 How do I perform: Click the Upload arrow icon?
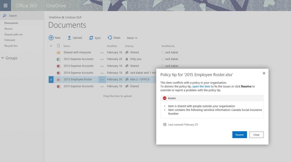click(x=69, y=38)
